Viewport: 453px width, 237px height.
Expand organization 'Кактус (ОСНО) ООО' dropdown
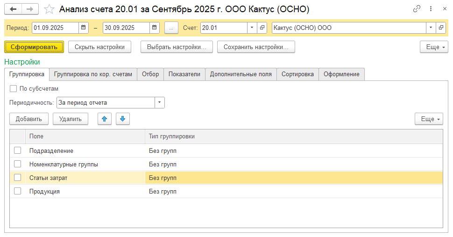[431, 28]
